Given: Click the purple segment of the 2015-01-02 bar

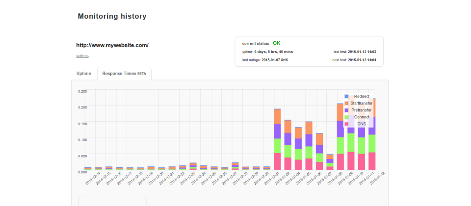Looking at the screenshot, I should click(x=288, y=139).
